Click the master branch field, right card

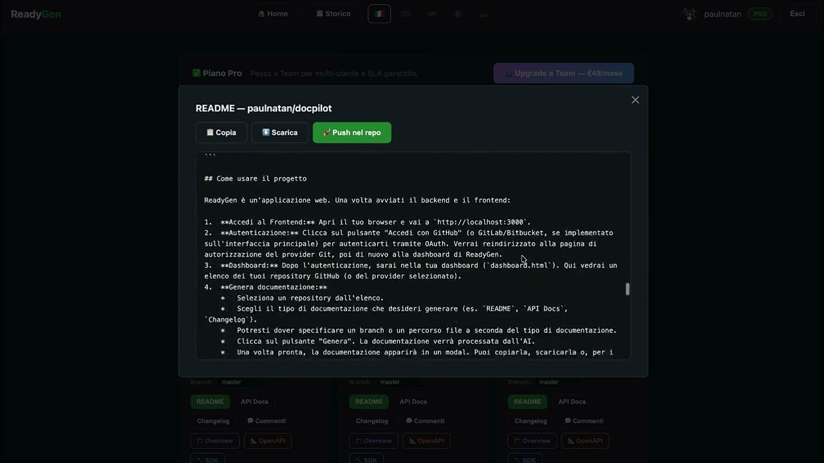tap(558, 382)
